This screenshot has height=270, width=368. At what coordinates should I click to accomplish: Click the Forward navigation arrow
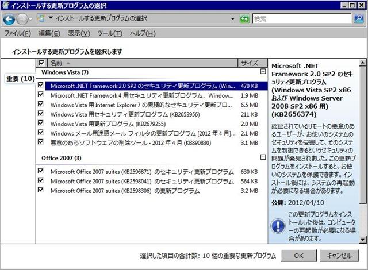pyautogui.click(x=22, y=19)
